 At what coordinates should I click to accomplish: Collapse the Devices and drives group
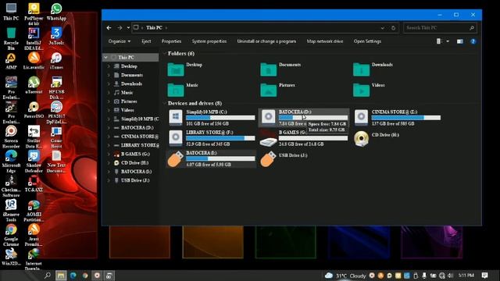[x=165, y=103]
